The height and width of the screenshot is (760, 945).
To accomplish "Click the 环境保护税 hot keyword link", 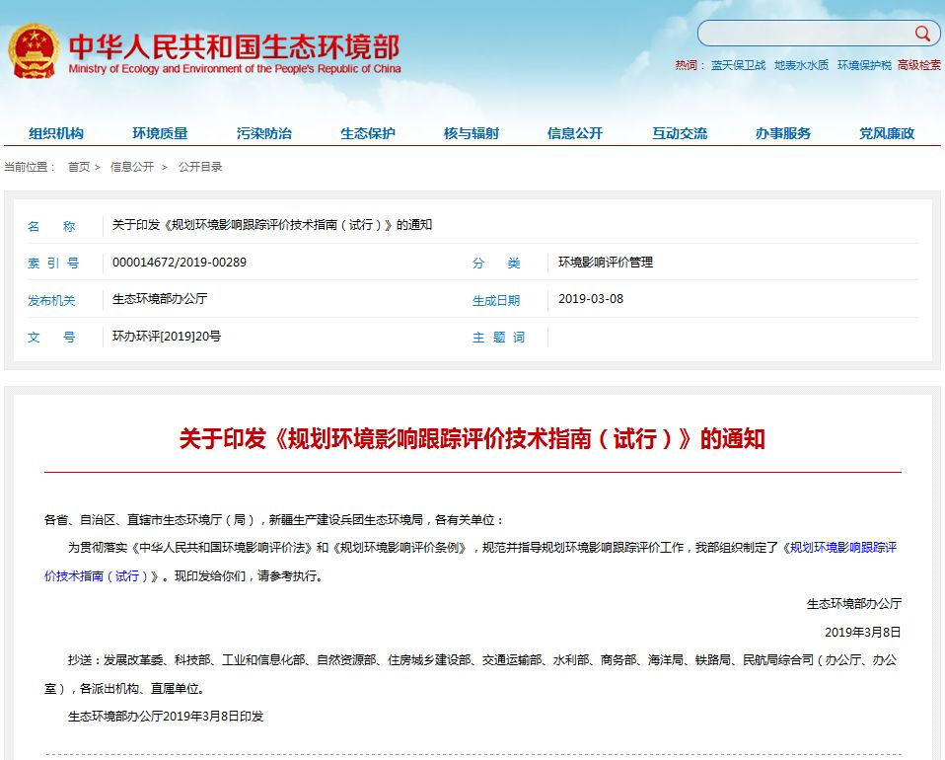I will tap(864, 65).
